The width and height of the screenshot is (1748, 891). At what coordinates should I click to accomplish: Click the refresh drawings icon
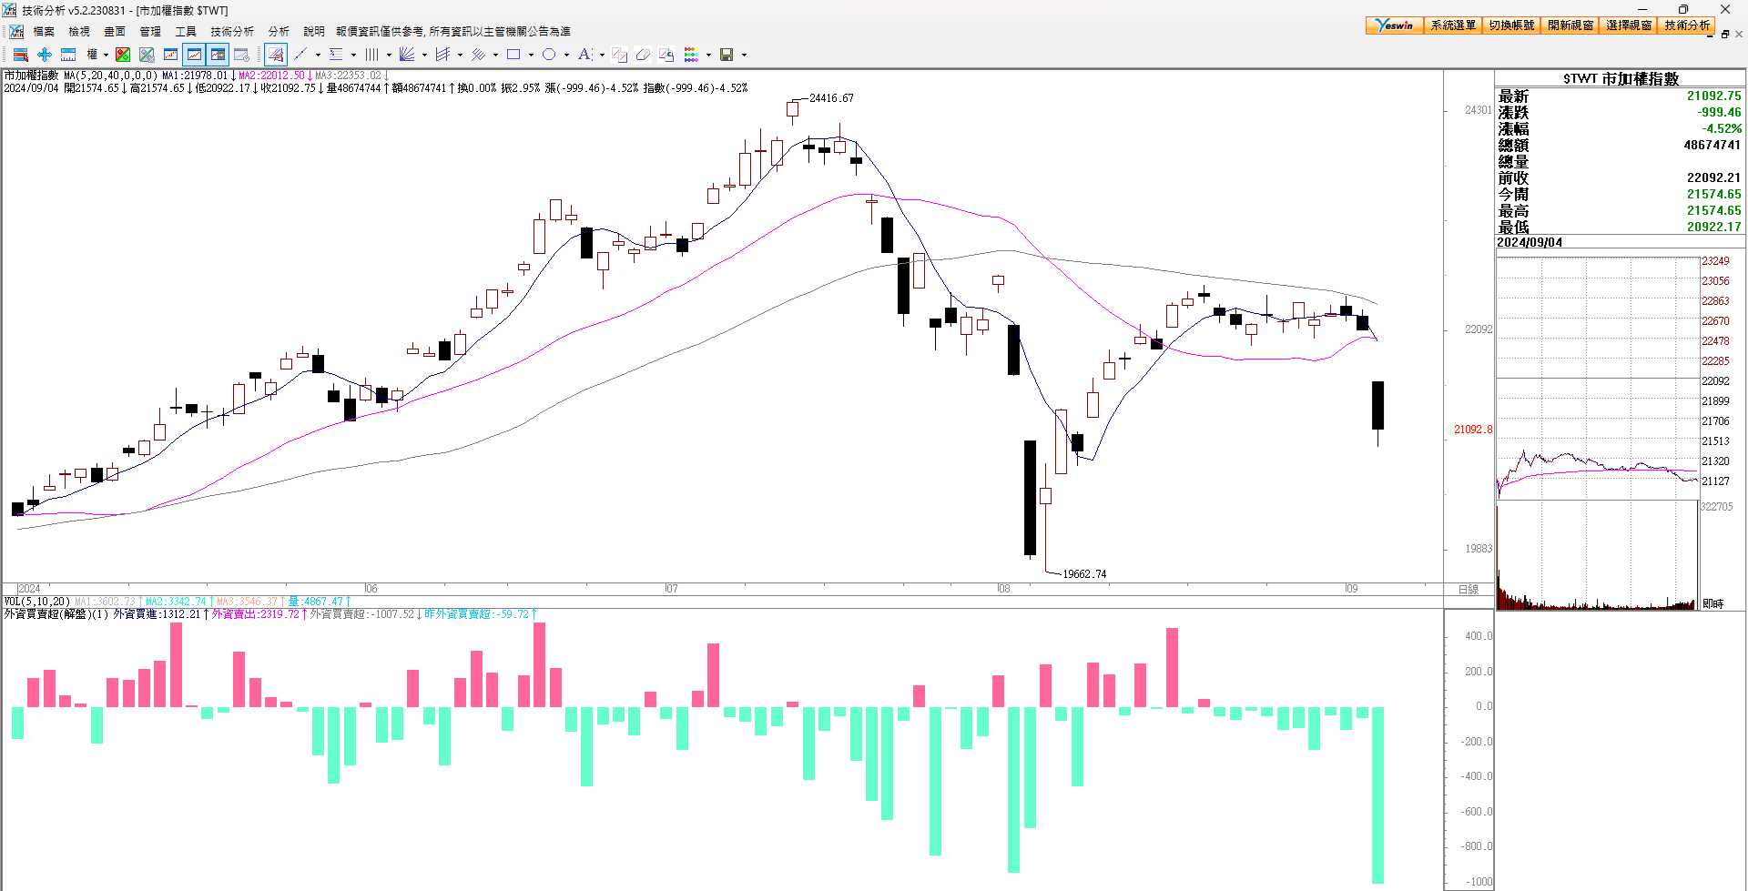coord(666,55)
